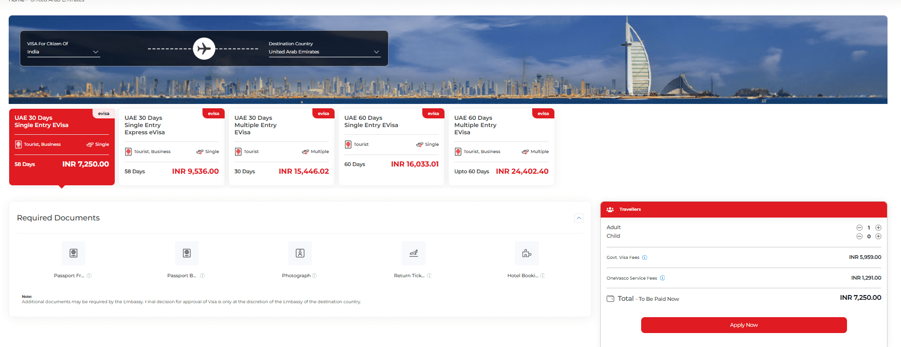Click the 'Upto 60 Days' validity text

pyautogui.click(x=471, y=171)
